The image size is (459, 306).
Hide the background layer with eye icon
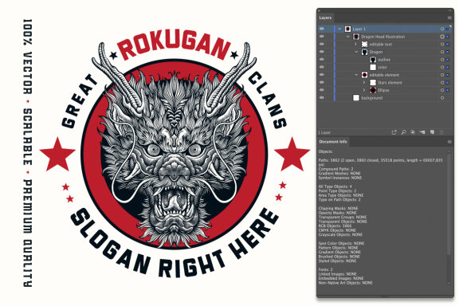pyautogui.click(x=322, y=98)
